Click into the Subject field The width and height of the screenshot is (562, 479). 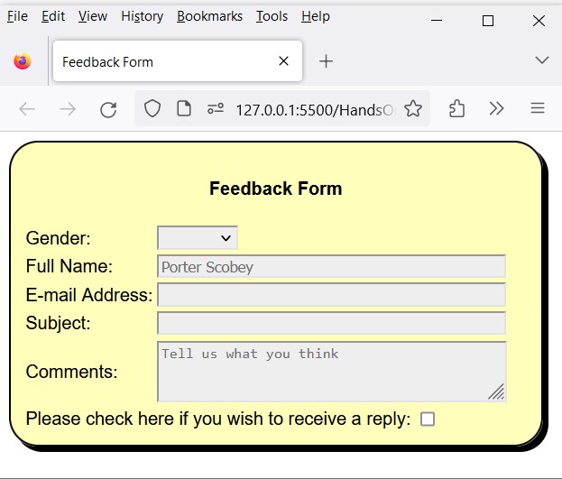(x=332, y=323)
